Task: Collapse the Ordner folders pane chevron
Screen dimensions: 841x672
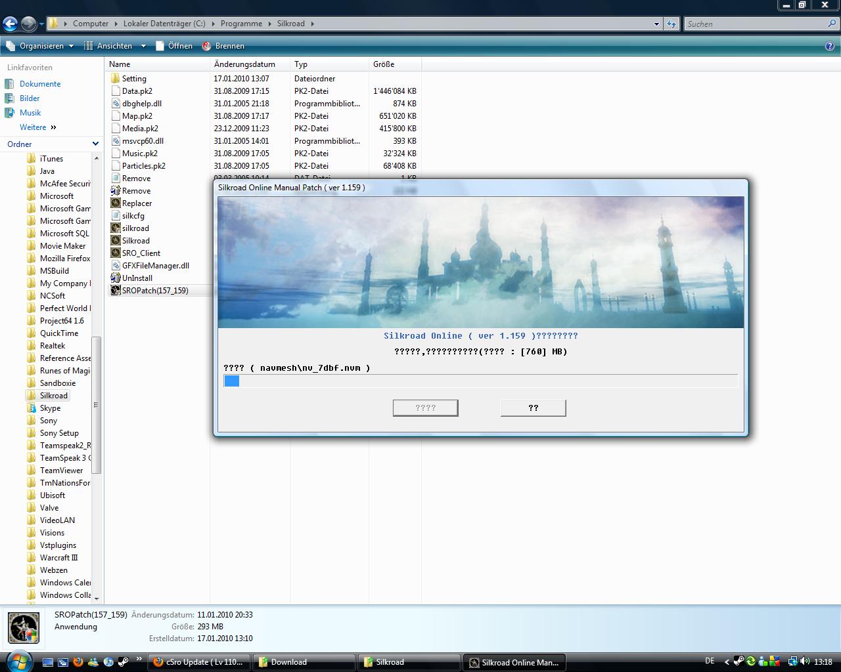Action: pos(95,144)
